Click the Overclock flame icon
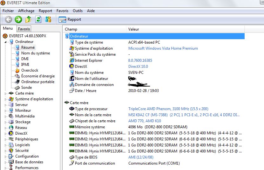264x170 pixels. click(17, 70)
